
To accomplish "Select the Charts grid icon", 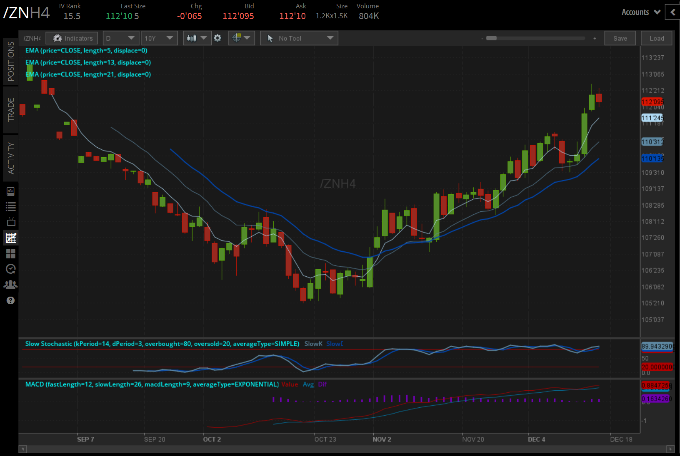I will (x=11, y=238).
